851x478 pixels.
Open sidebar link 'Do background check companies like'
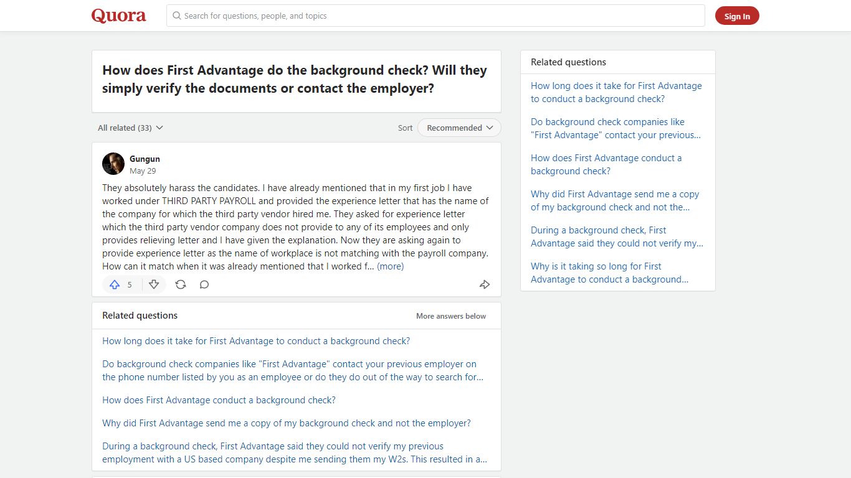[x=616, y=128]
